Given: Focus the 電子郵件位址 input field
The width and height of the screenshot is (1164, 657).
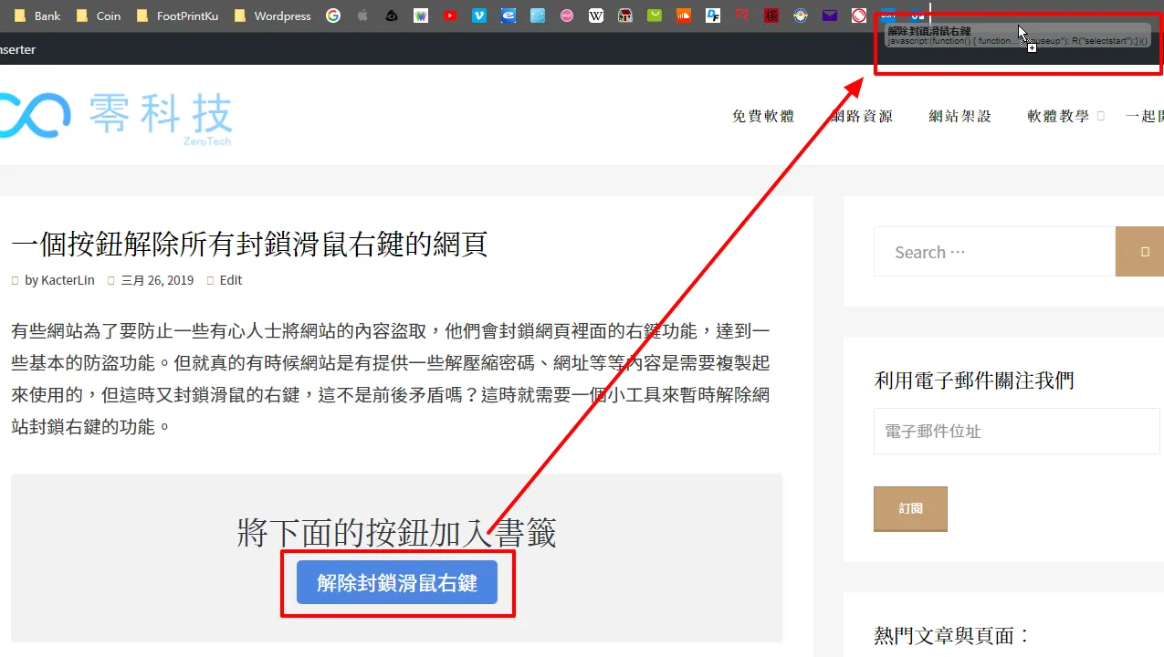Looking at the screenshot, I should pyautogui.click(x=1017, y=431).
